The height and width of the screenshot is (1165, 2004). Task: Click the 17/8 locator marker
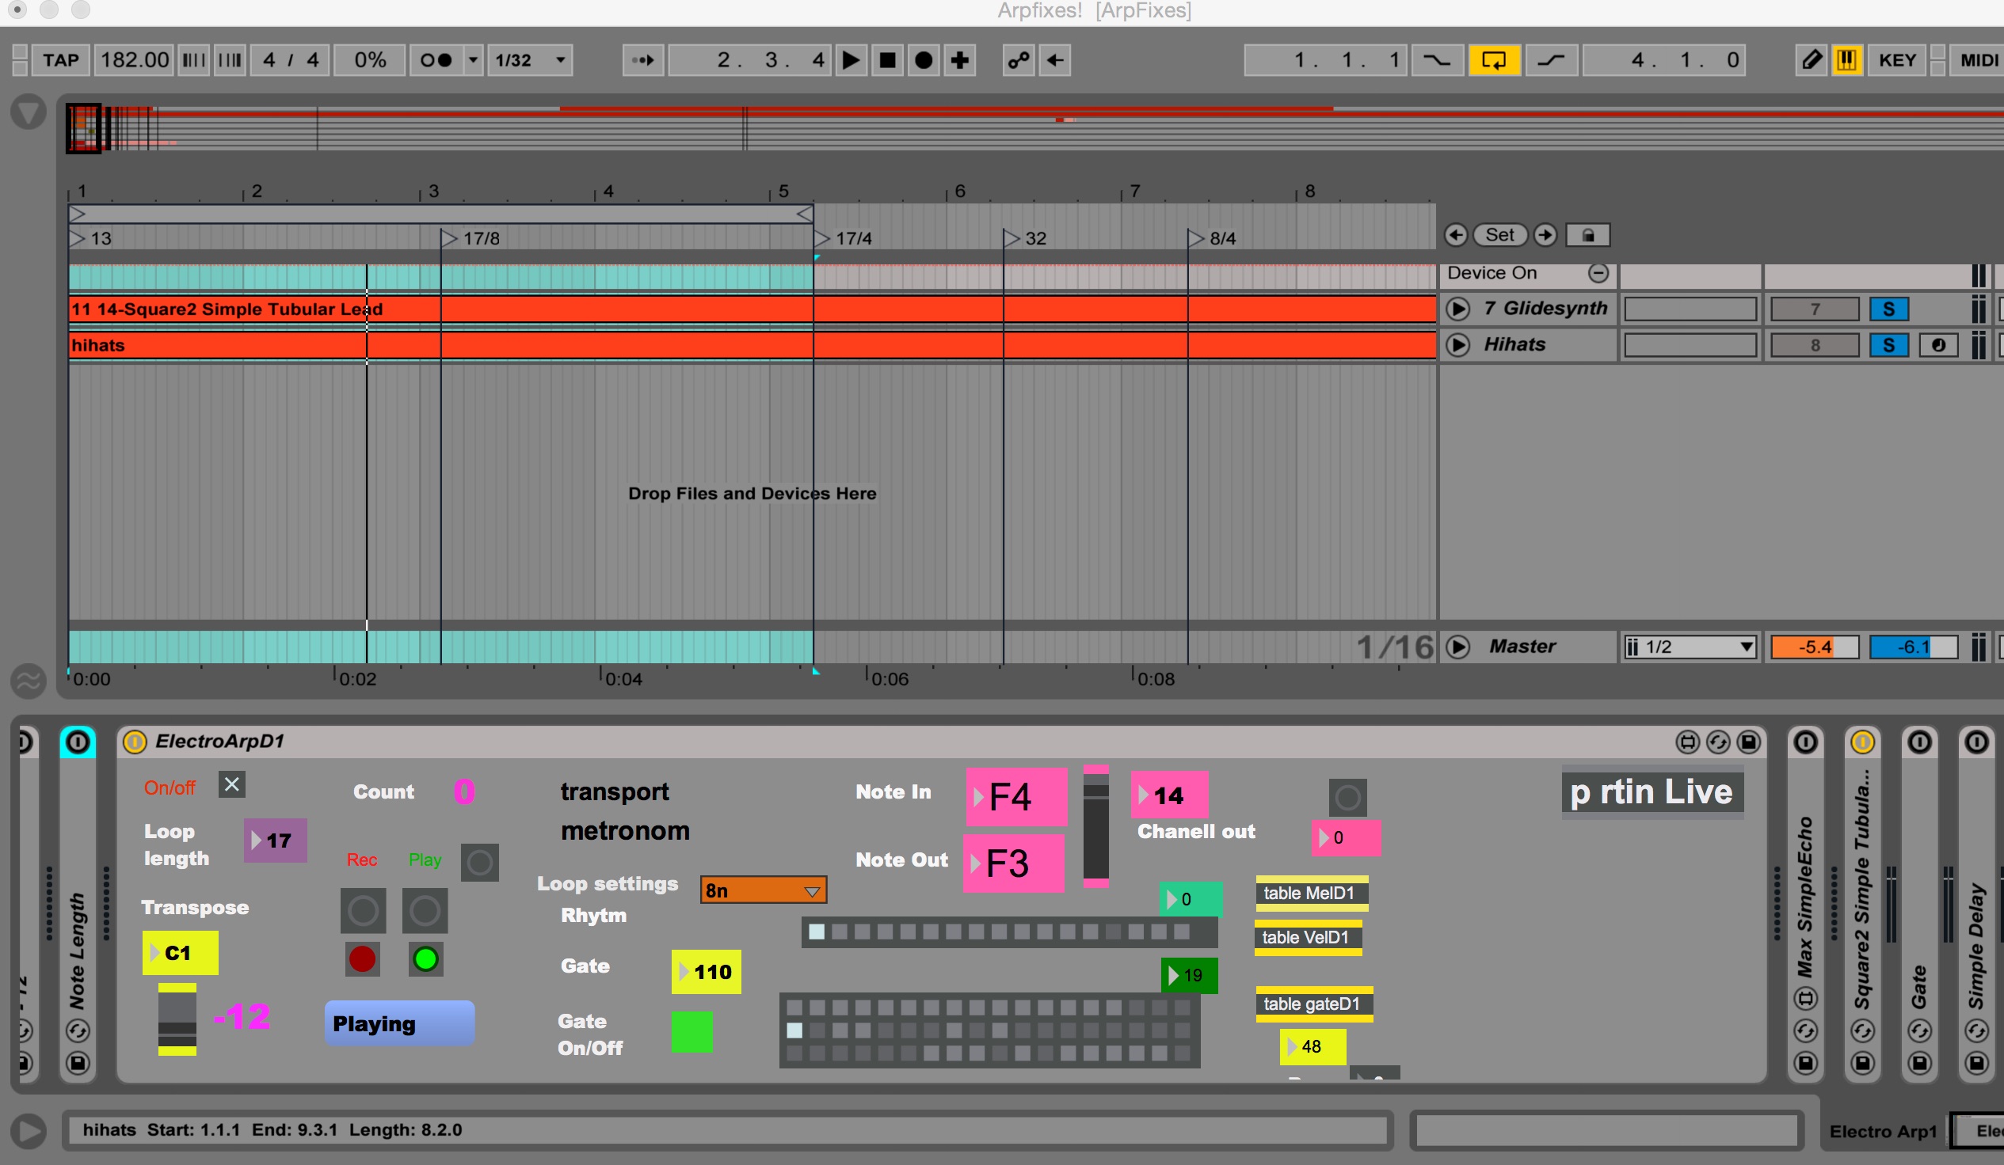[x=450, y=238]
